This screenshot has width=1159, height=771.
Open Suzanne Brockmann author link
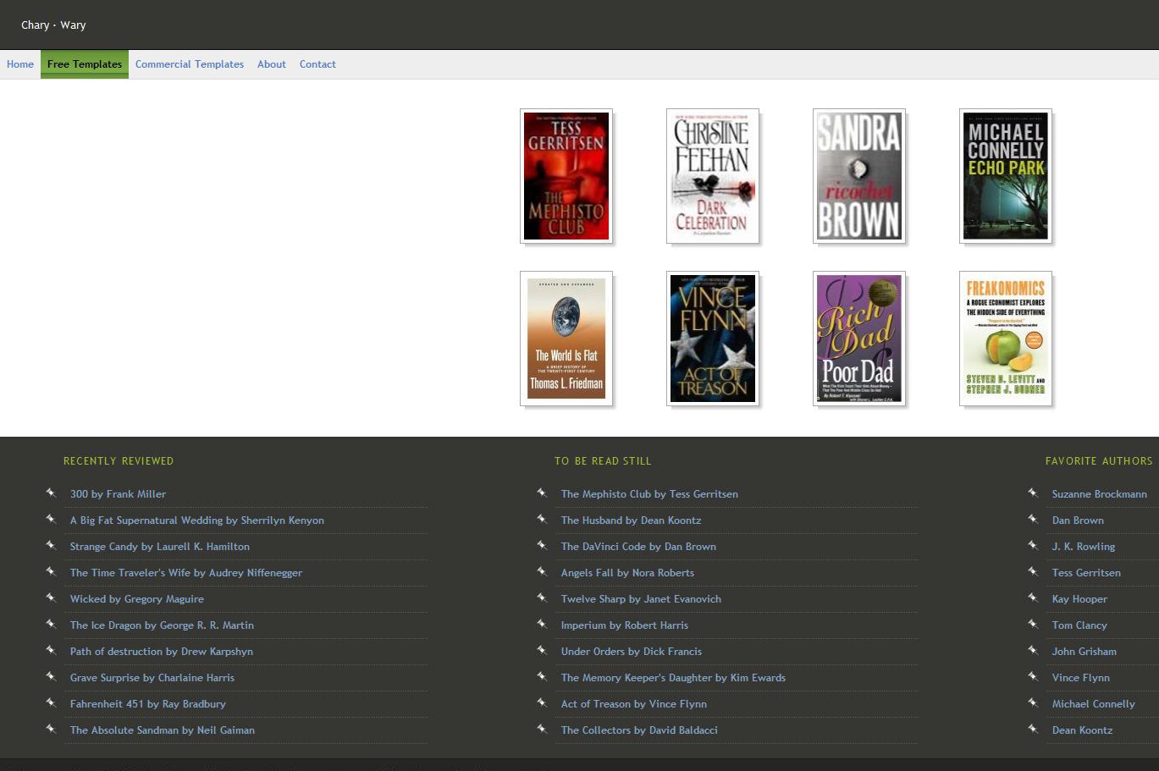[x=1100, y=494]
